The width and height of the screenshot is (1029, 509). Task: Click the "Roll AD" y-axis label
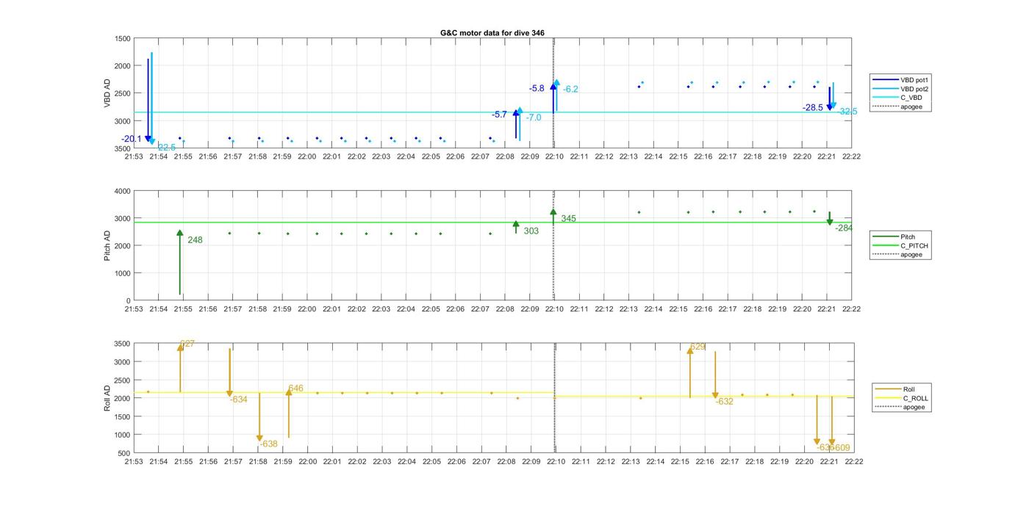click(107, 398)
